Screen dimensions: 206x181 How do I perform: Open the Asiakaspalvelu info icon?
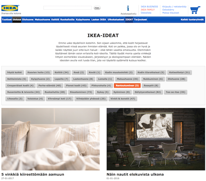128,8
